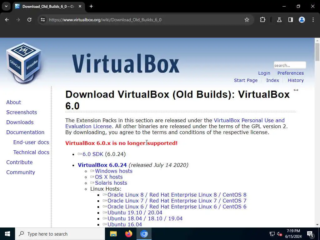
Task: Open Screenshots in the sidebar
Action: [22, 112]
